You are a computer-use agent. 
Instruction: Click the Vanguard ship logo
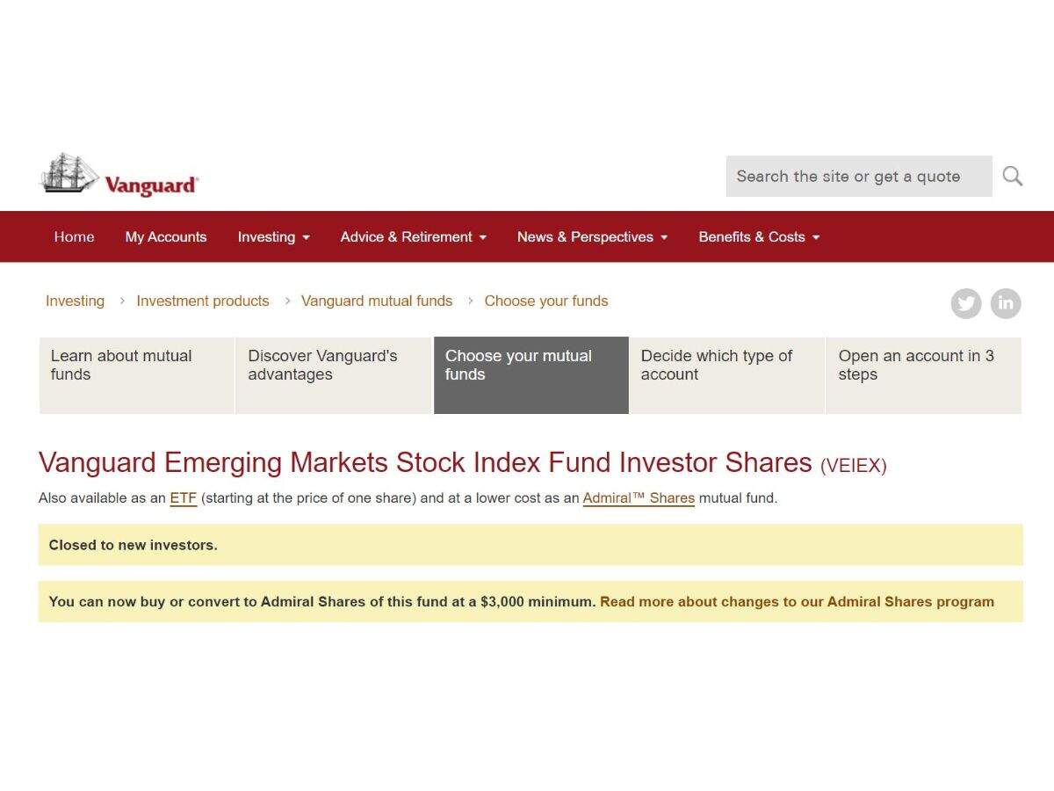[x=119, y=174]
